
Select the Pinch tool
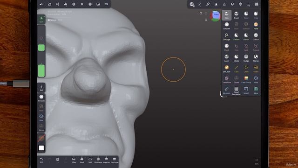227,47
